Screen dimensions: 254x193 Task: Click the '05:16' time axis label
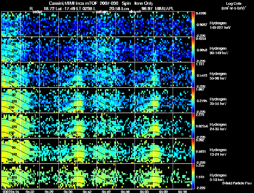pos(182,191)
